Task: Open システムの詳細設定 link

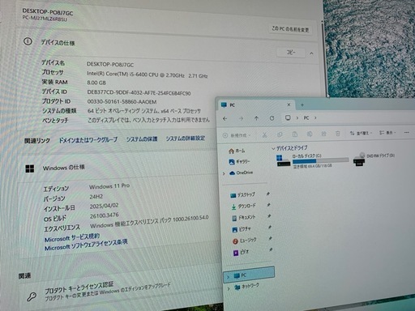Action: click(x=186, y=138)
